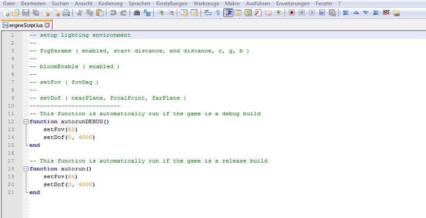Jump to first difference blue icon
Viewport: 426px width, 218px height.
345,13
